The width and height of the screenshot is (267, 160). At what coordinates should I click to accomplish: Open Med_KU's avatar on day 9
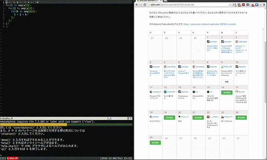(x=222, y=67)
